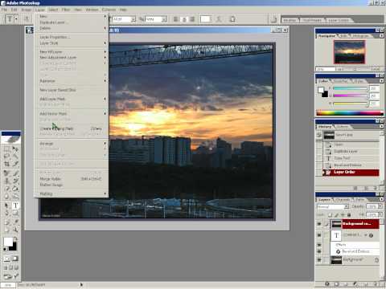Switch to the Actions tab
This screenshot has width=386, height=289.
(343, 127)
